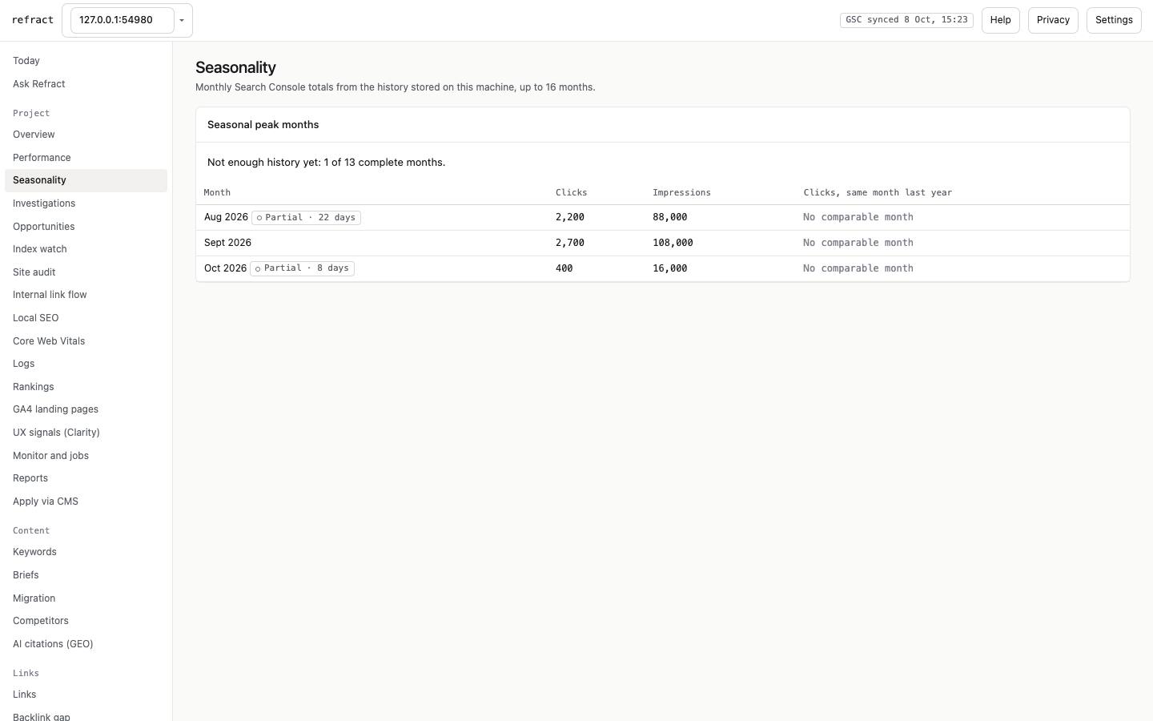1153x721 pixels.
Task: Open the project selector dropdown arrow
Action: click(x=182, y=20)
